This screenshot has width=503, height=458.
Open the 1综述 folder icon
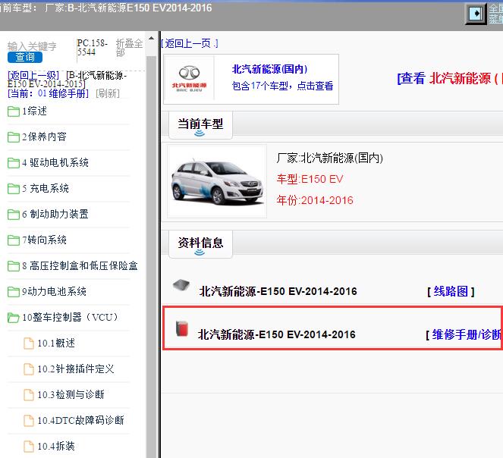[14, 111]
